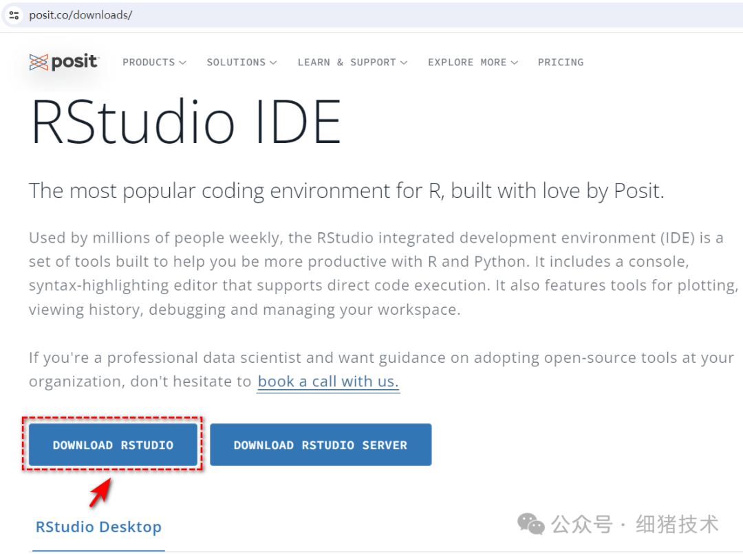The width and height of the screenshot is (743, 554).
Task: Open the 'book a call with us' link
Action: [x=328, y=381]
